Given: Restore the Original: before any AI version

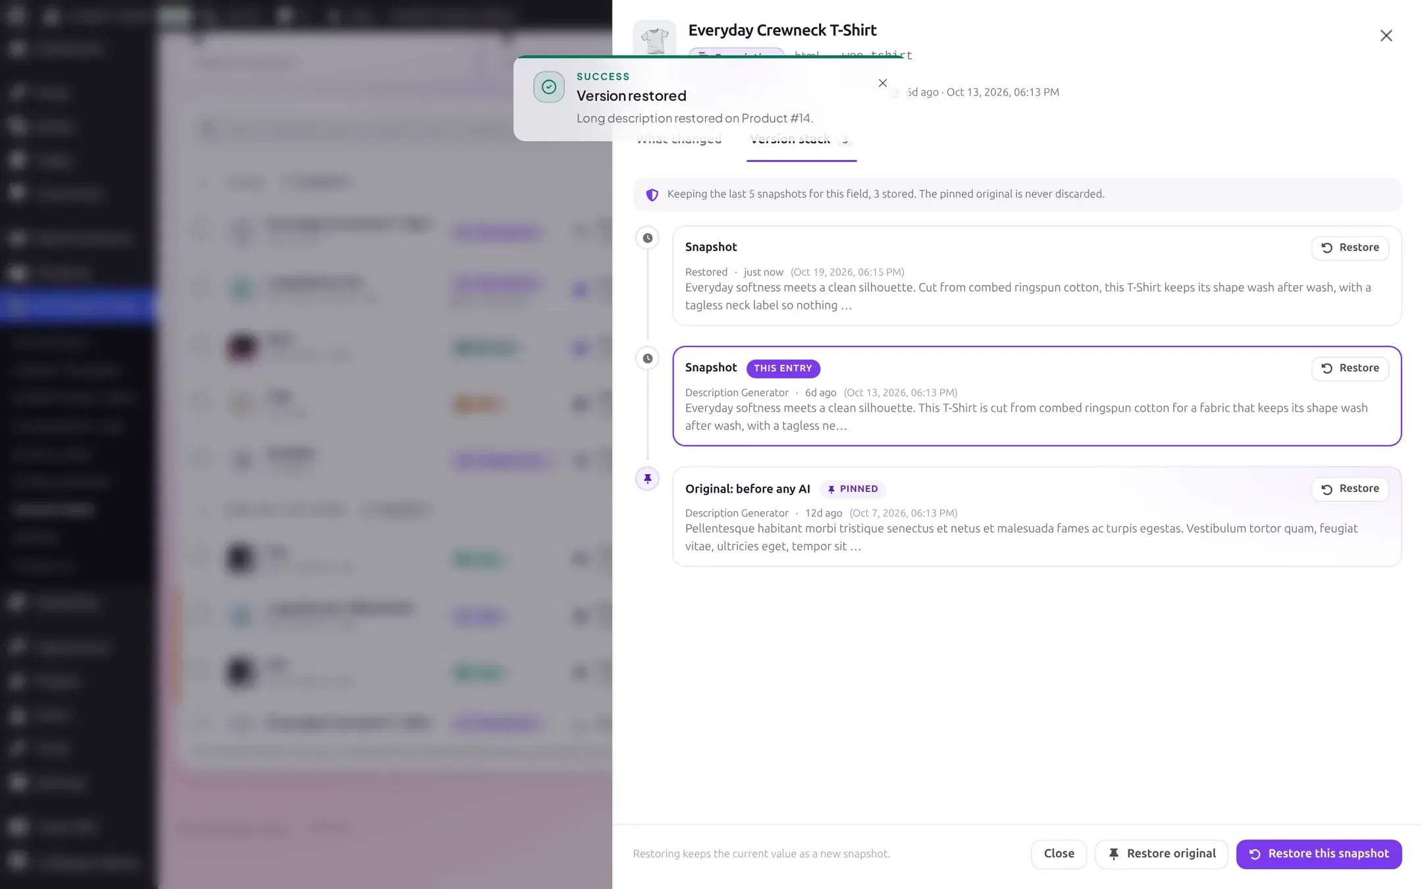Looking at the screenshot, I should pyautogui.click(x=1350, y=489).
